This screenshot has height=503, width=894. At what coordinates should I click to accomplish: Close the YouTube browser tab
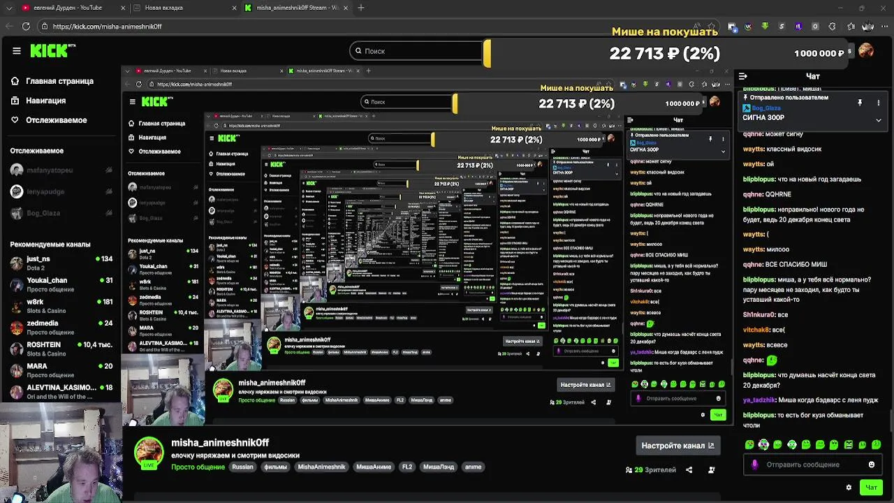123,8
